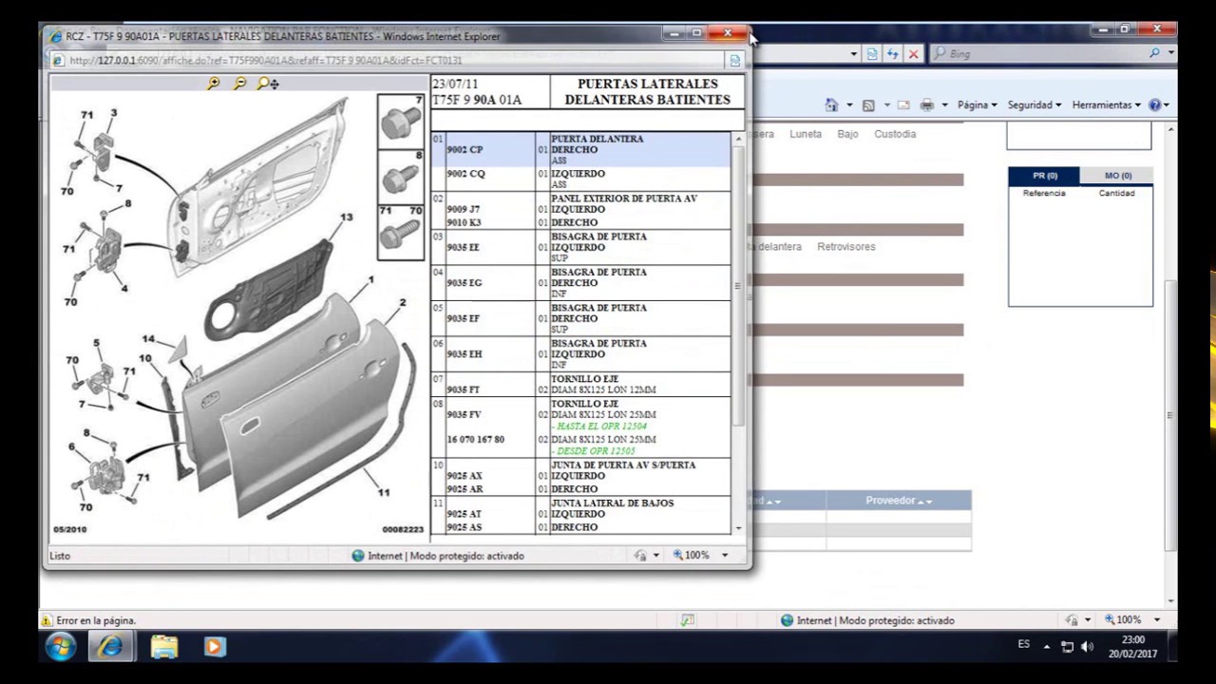Viewport: 1216px width, 684px height.
Task: Click diagram callout number 14
Action: 148,338
